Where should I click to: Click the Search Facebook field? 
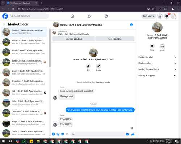point(29,16)
